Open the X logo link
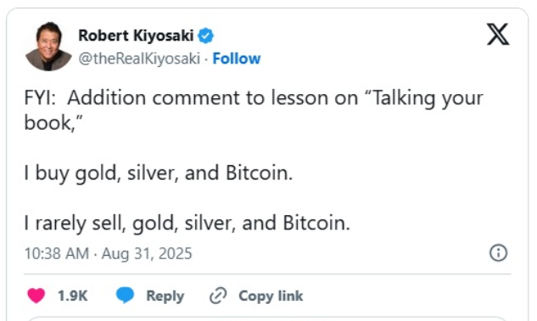537x321 pixels. tap(498, 34)
